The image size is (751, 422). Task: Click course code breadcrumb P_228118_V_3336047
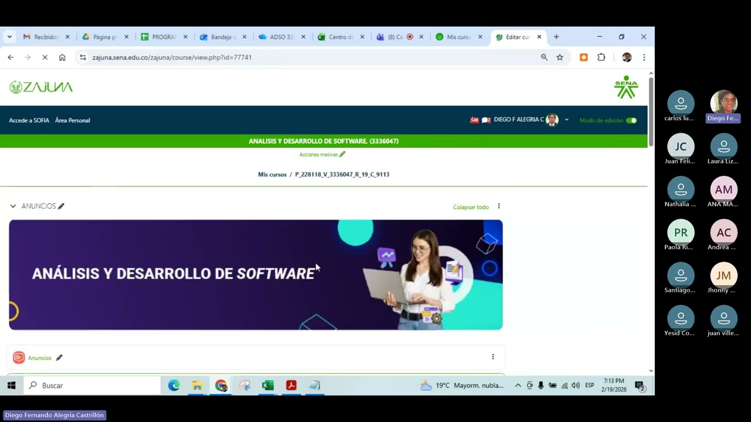coord(342,175)
